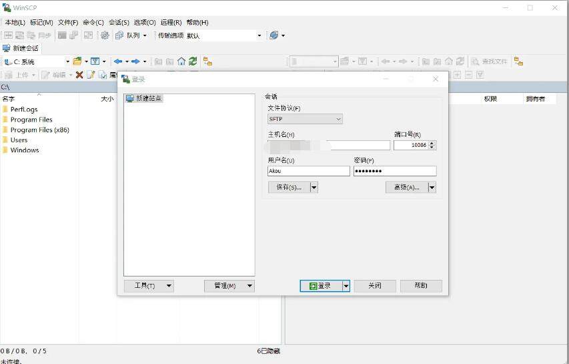This screenshot has width=569, height=364.
Task: Open the help (帮助) menu
Action: coord(197,23)
